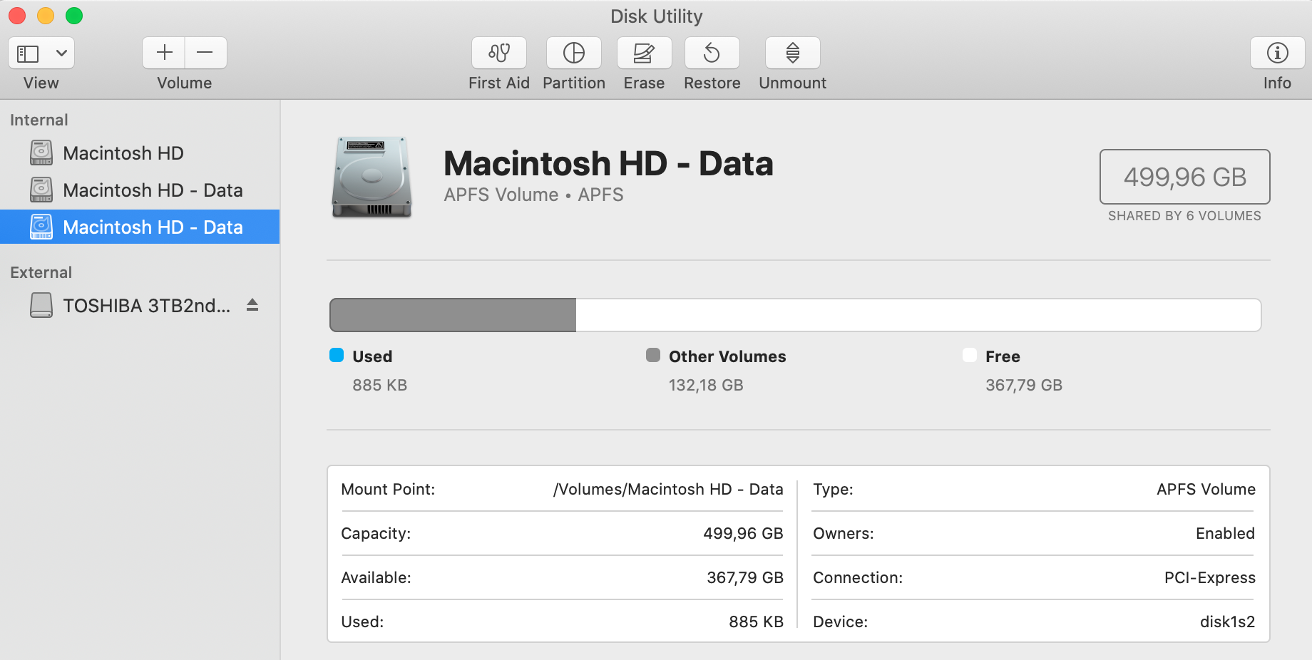Run First Aid using the stethoscope icon
The image size is (1312, 660).
[x=499, y=53]
